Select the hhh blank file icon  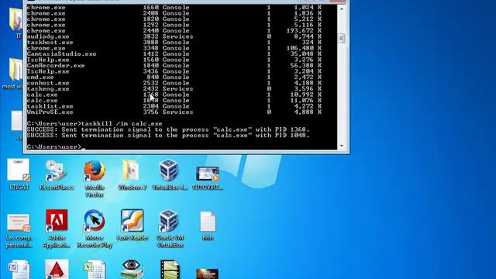(x=208, y=226)
